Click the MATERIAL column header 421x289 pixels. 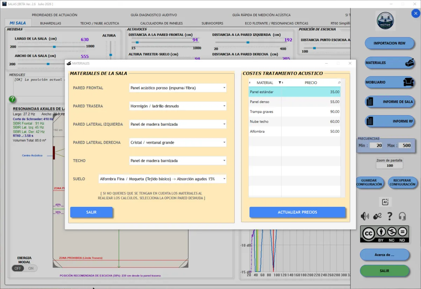(x=265, y=83)
